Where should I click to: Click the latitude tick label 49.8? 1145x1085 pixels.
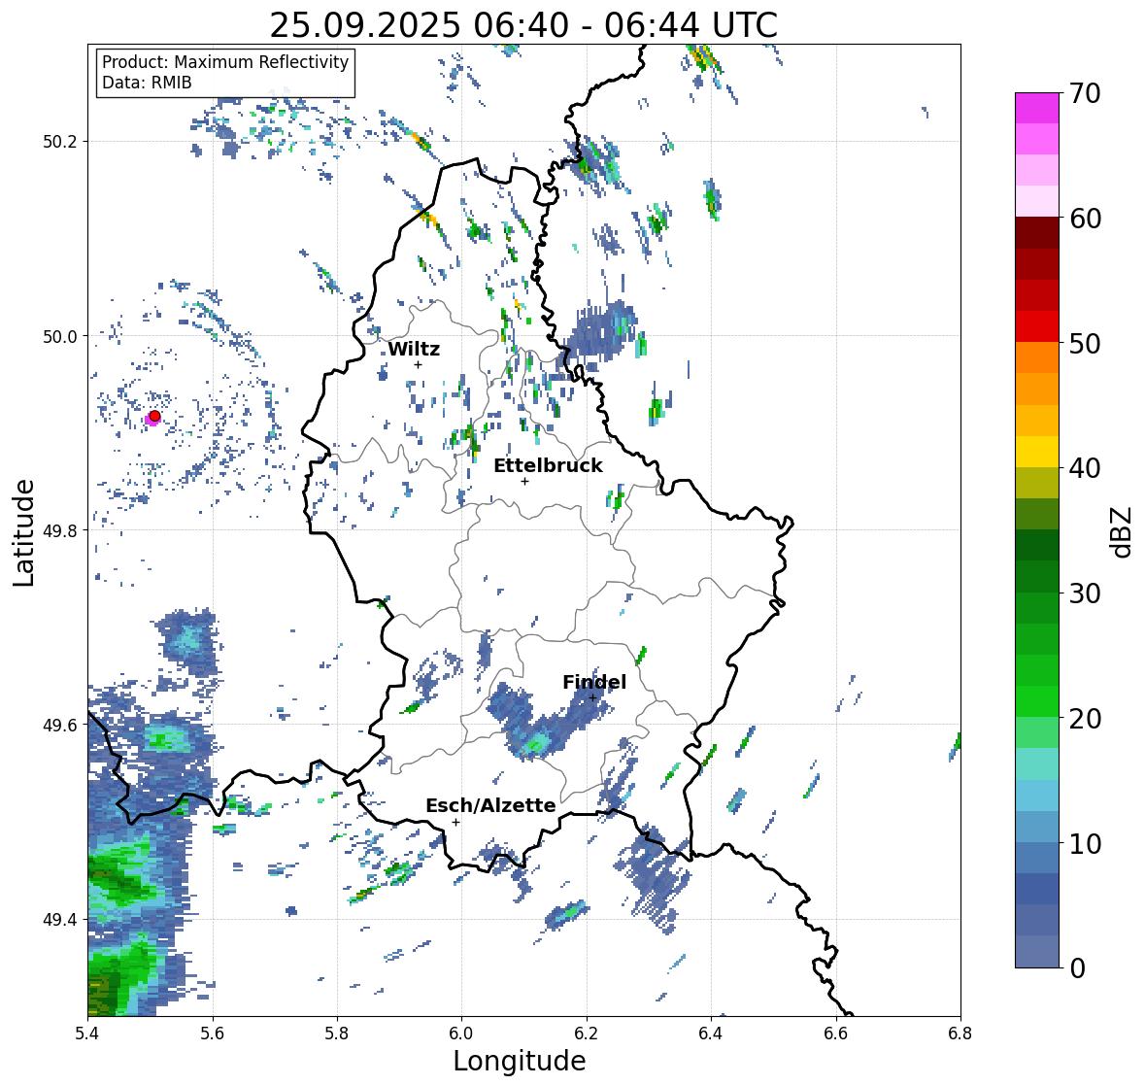pyautogui.click(x=60, y=530)
